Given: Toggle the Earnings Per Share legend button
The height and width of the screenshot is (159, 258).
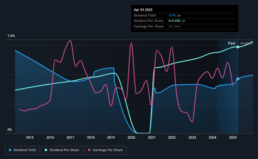Looking at the screenshot, I should pyautogui.click(x=105, y=150).
